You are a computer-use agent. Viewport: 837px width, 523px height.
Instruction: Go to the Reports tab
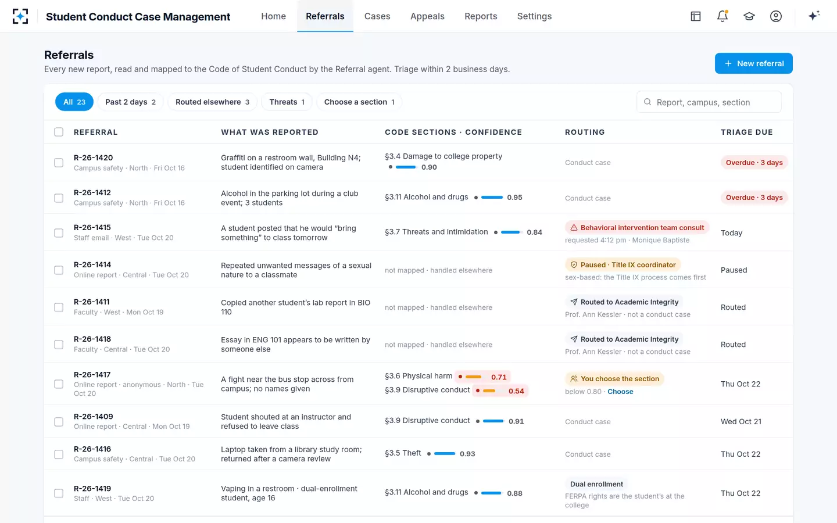click(x=481, y=16)
